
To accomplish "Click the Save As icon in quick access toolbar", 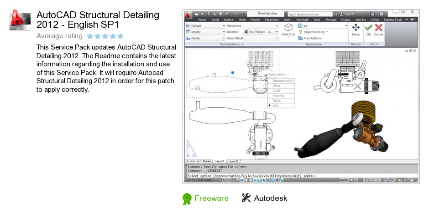I will (x=214, y=14).
